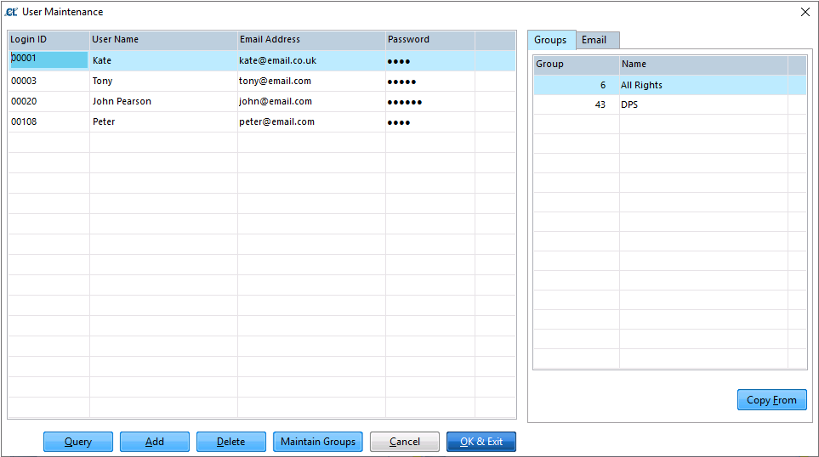Click the user name John Pearson
The width and height of the screenshot is (819, 457).
point(122,101)
